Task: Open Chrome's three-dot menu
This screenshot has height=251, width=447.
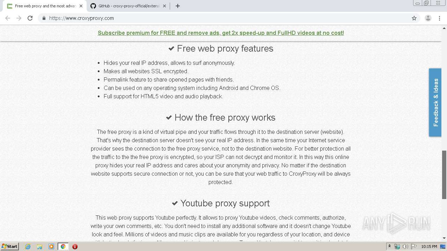Action: [440, 18]
